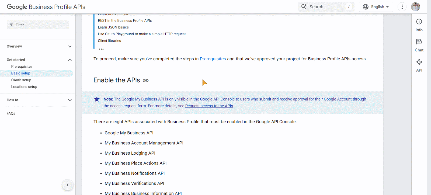Open the user account avatar
This screenshot has height=195, width=431.
(x=415, y=7)
